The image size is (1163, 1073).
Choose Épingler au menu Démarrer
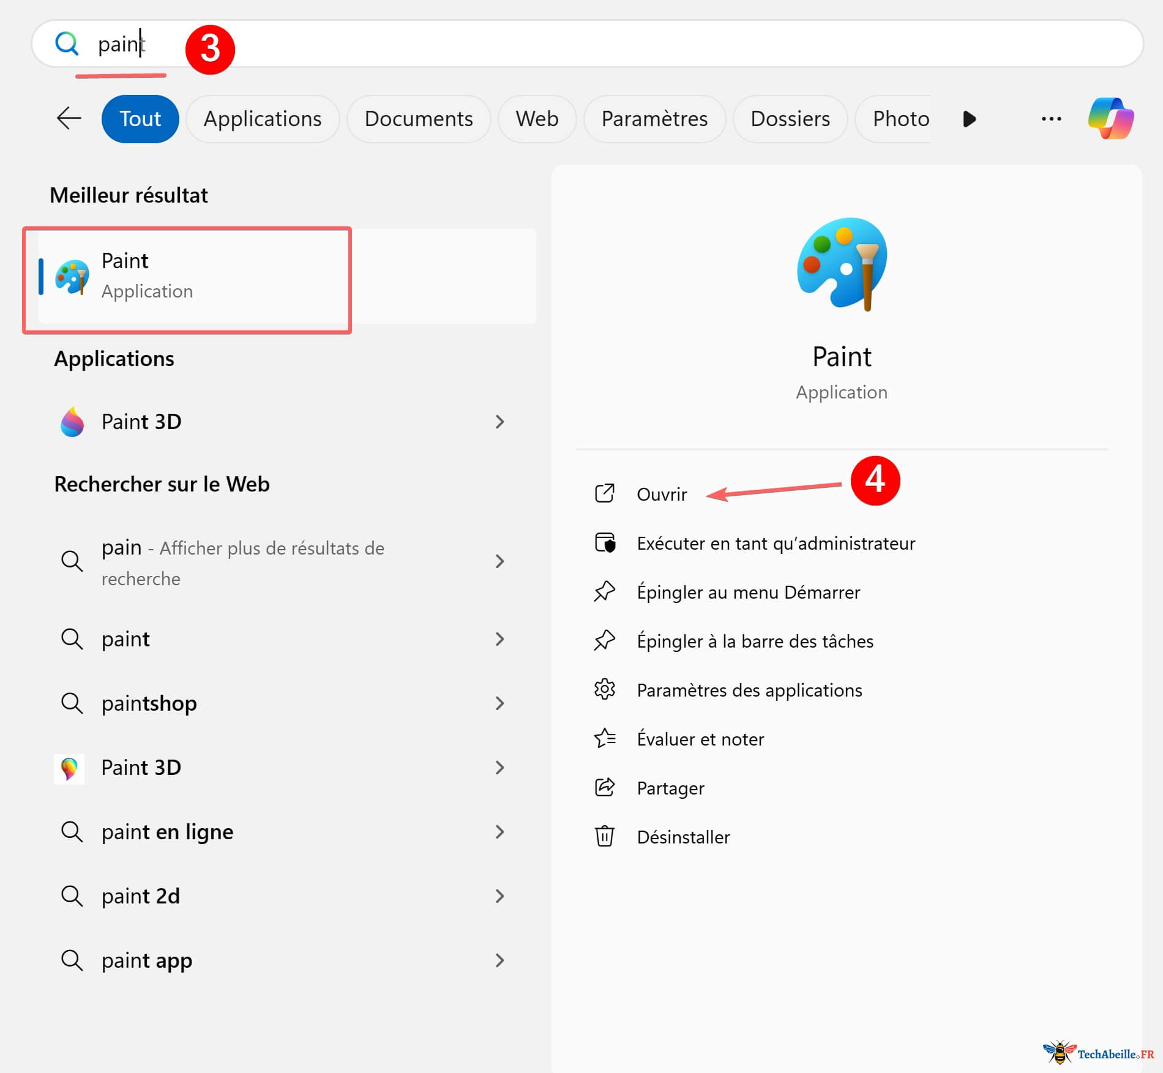(748, 593)
